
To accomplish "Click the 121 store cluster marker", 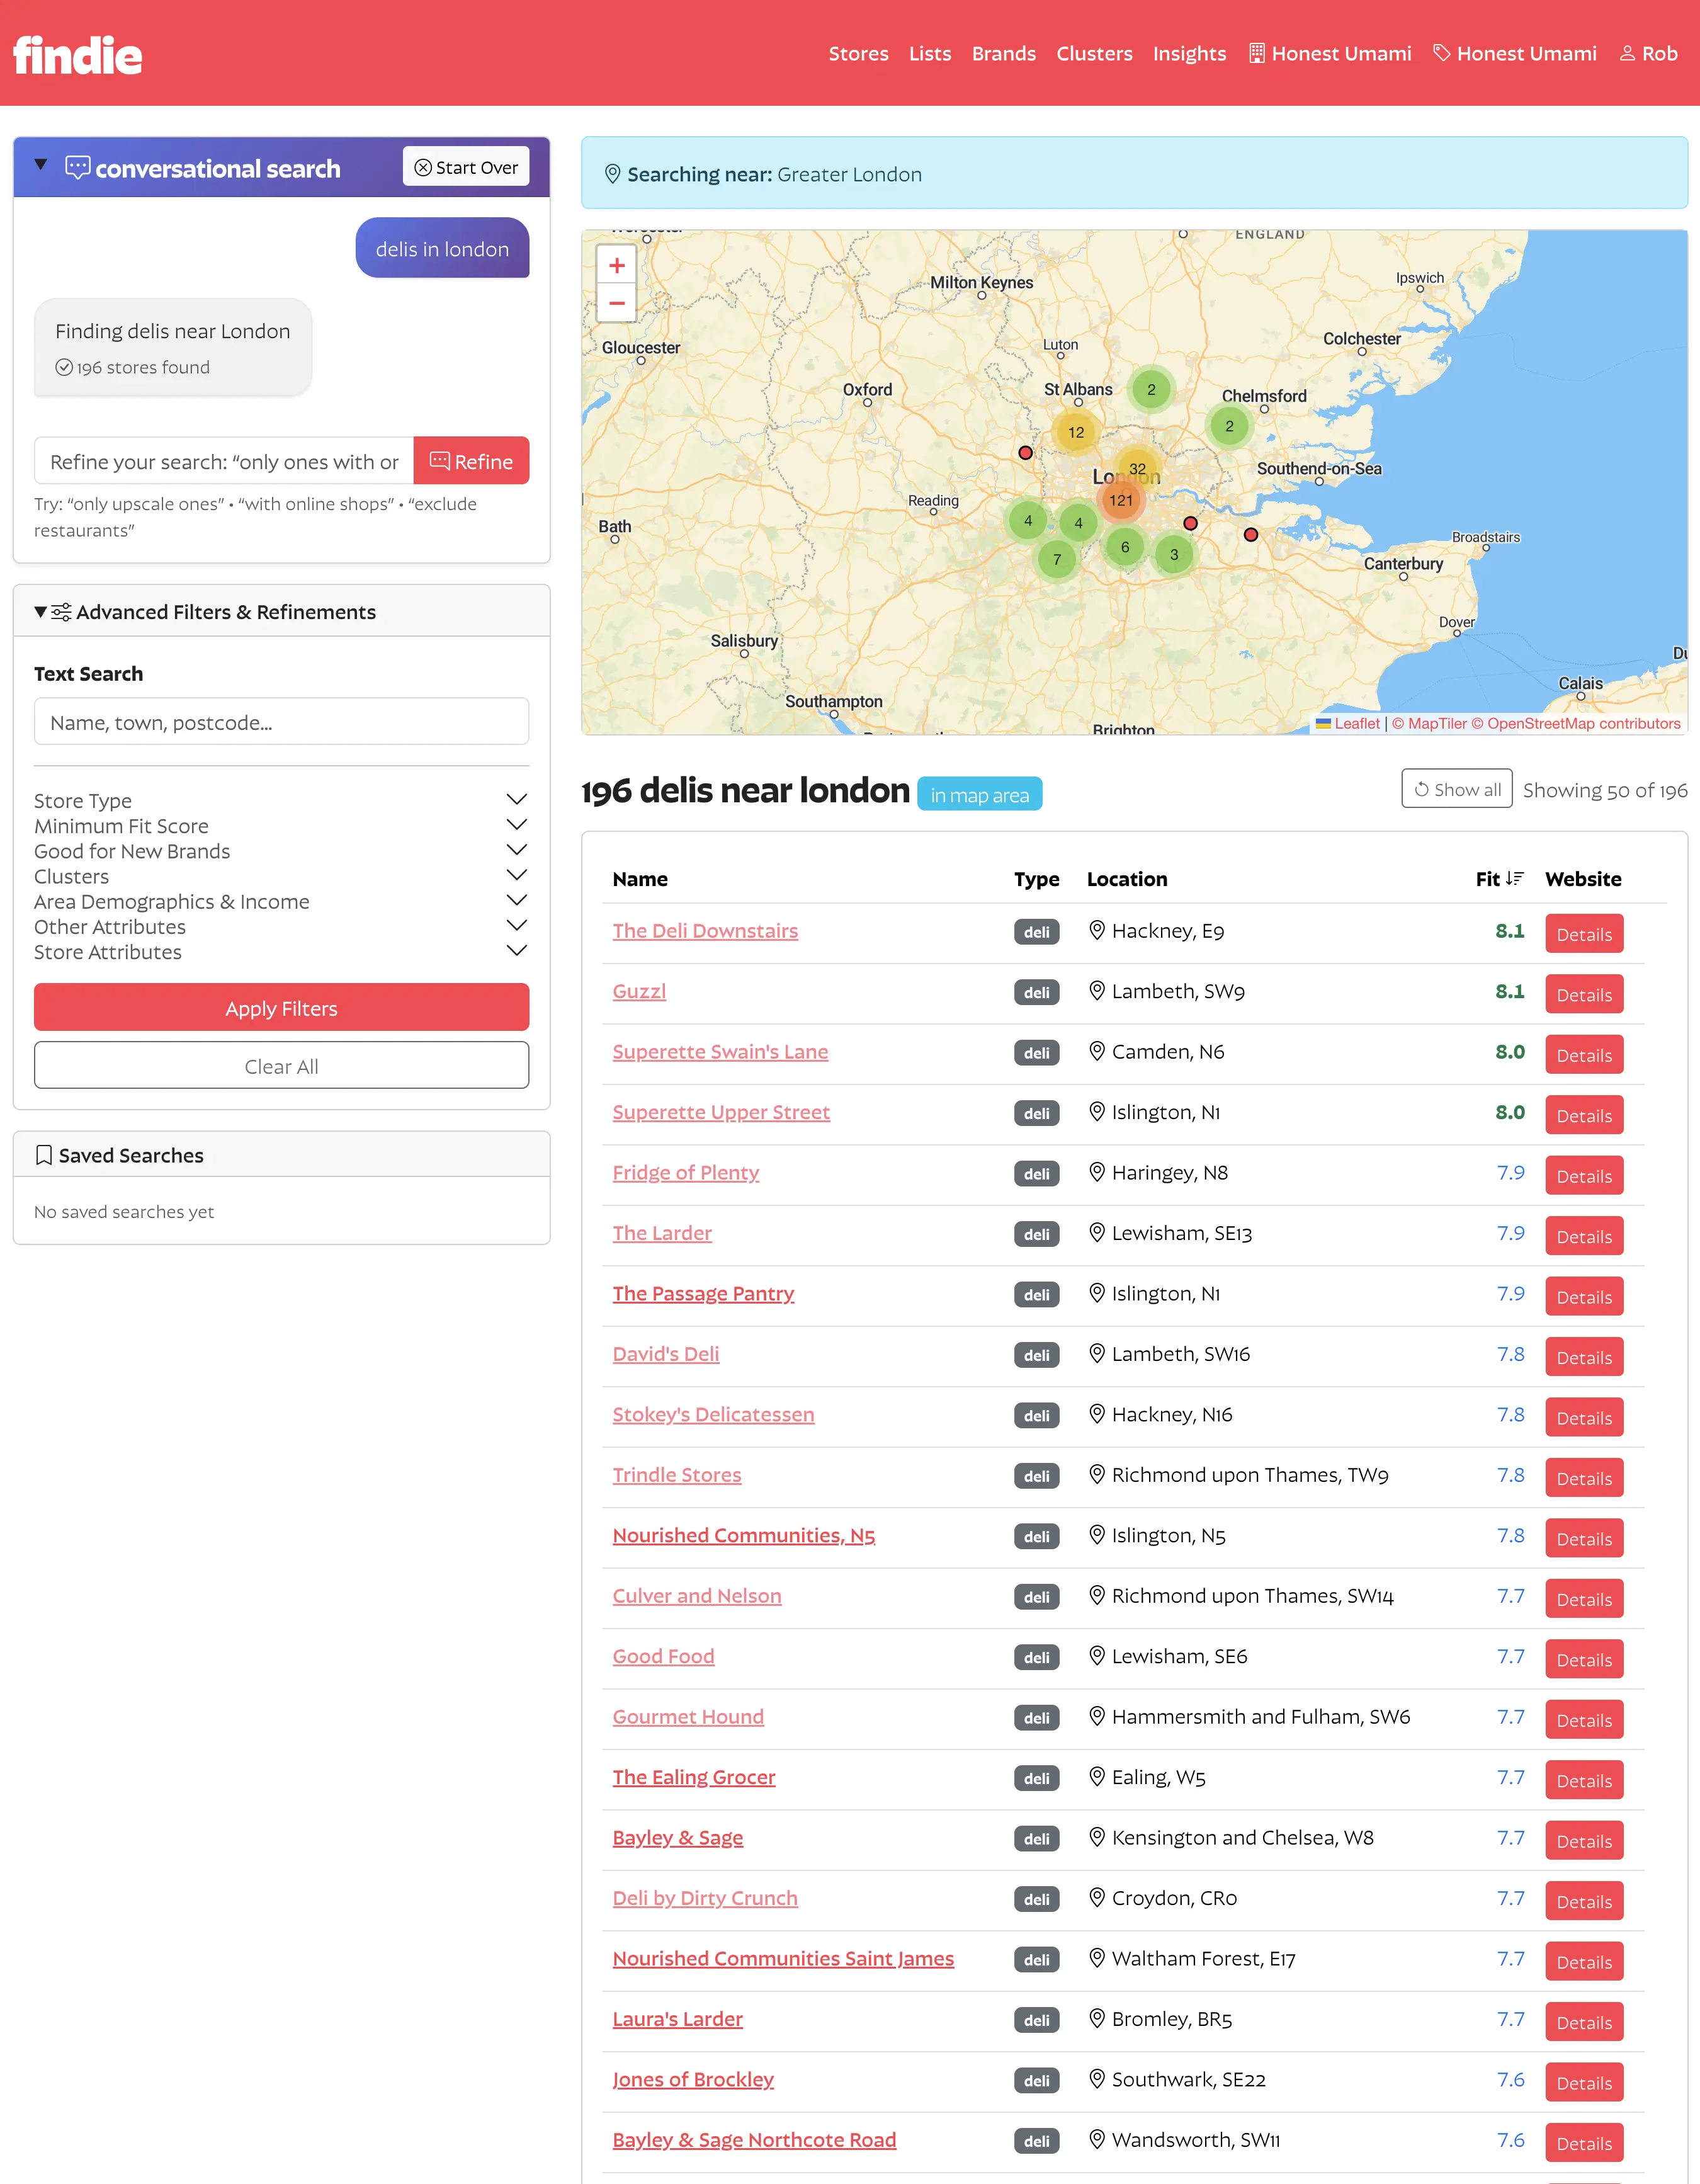I will coord(1121,500).
